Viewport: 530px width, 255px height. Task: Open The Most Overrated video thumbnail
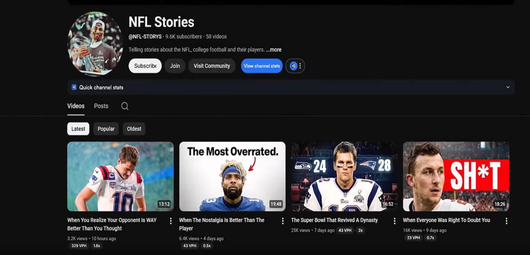(232, 176)
